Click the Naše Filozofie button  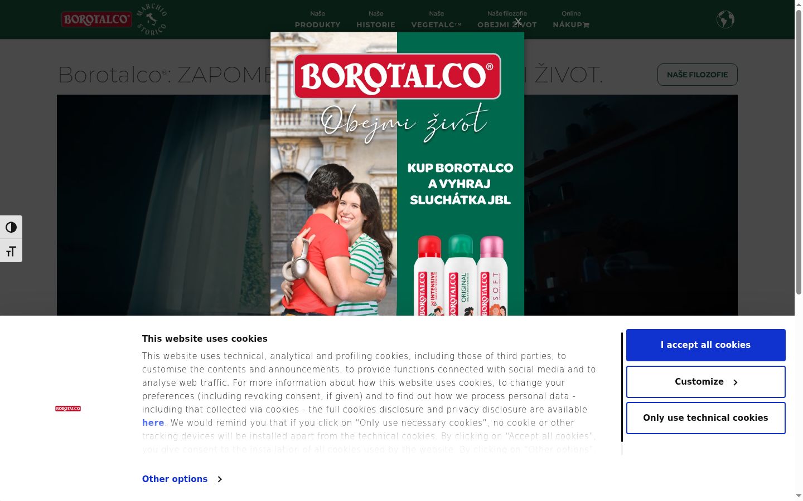coord(697,75)
